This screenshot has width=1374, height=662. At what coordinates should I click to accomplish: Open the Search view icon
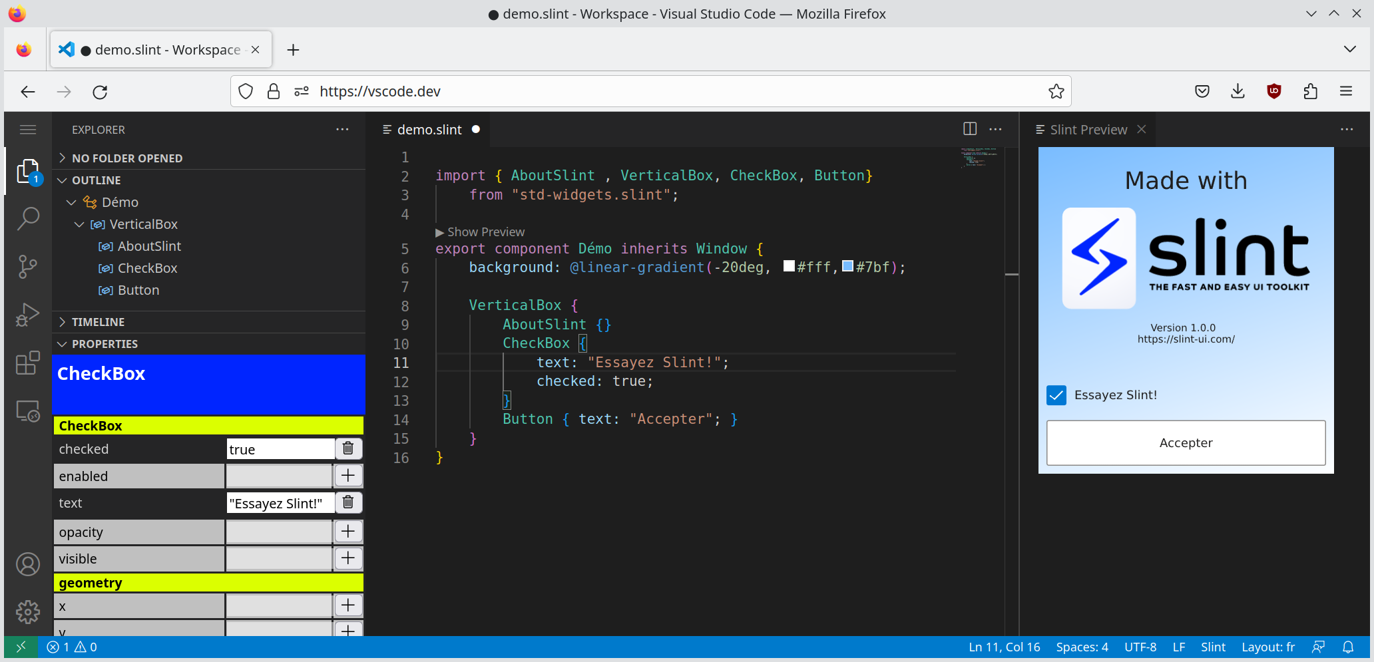point(28,218)
